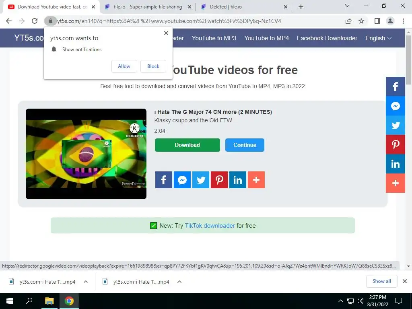Close the downloads bar
This screenshot has height=309, width=412.
405,281
